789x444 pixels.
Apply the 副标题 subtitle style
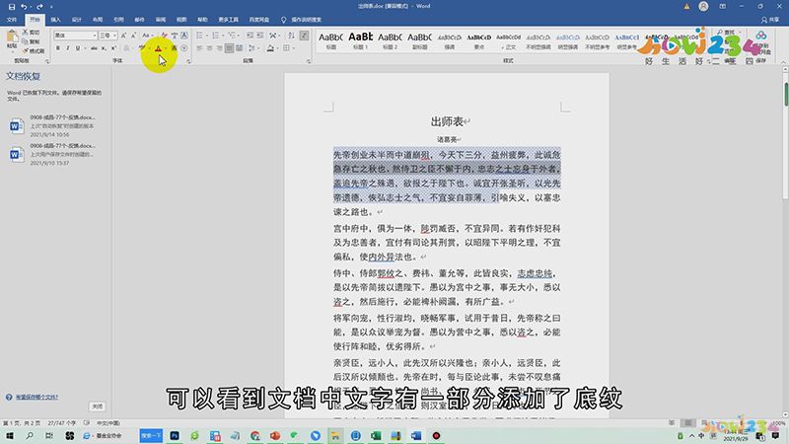tap(420, 40)
